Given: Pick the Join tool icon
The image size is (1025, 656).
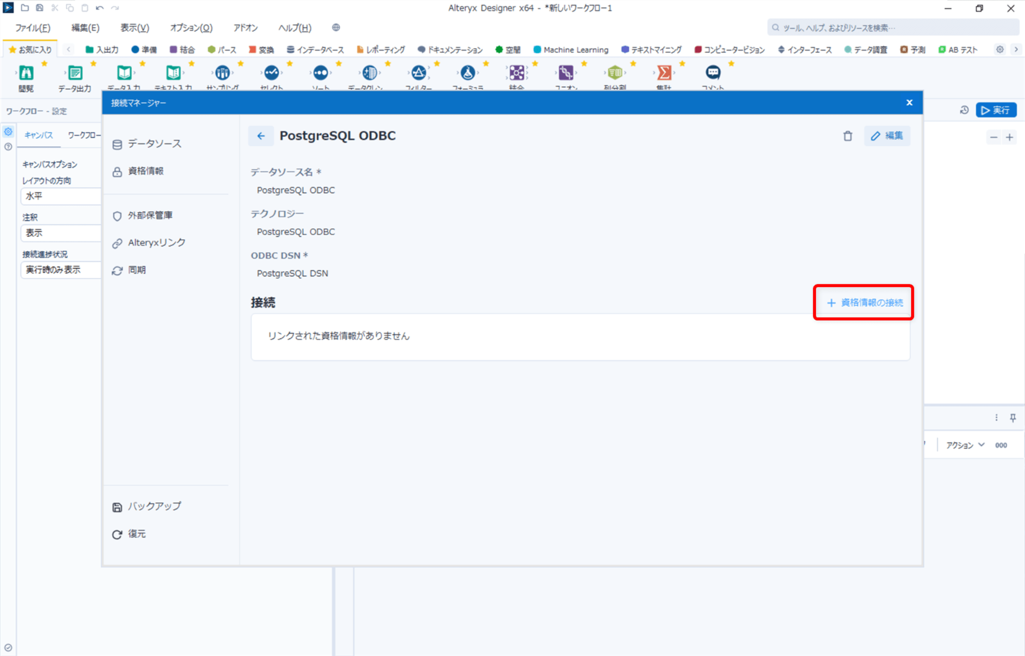Looking at the screenshot, I should tap(517, 73).
